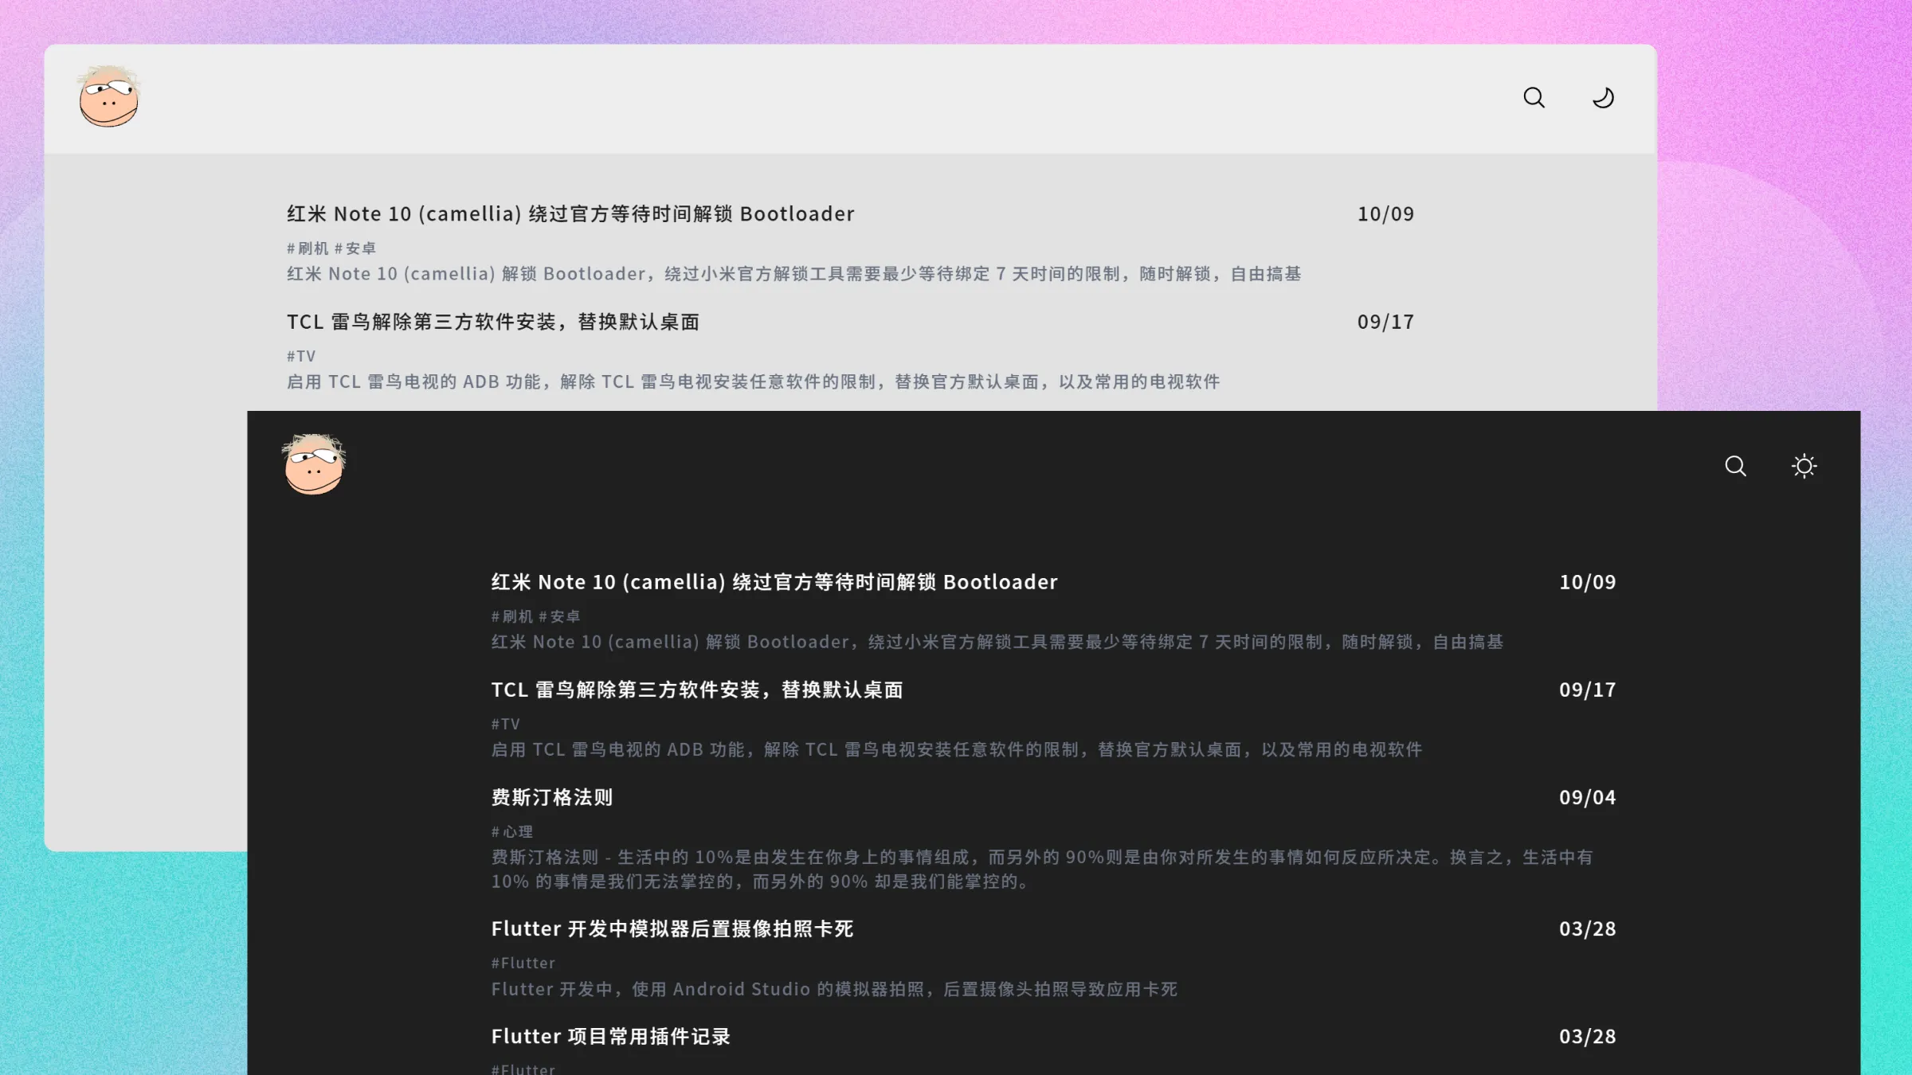Open the 费斯汀格法则 post
The image size is (1912, 1075).
(x=551, y=797)
